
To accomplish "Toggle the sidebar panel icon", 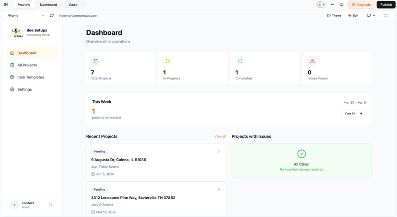I will [6, 5].
